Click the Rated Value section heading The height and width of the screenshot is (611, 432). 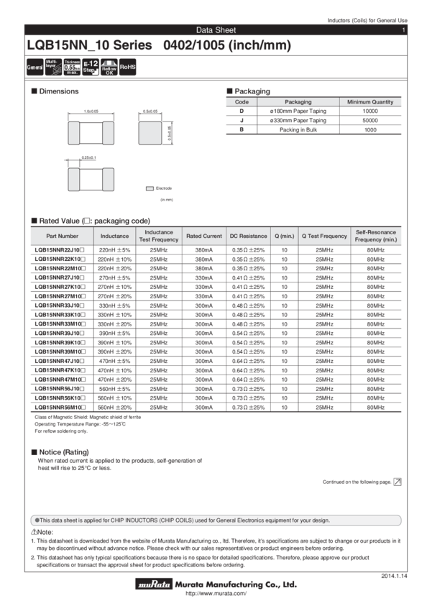coord(91,221)
